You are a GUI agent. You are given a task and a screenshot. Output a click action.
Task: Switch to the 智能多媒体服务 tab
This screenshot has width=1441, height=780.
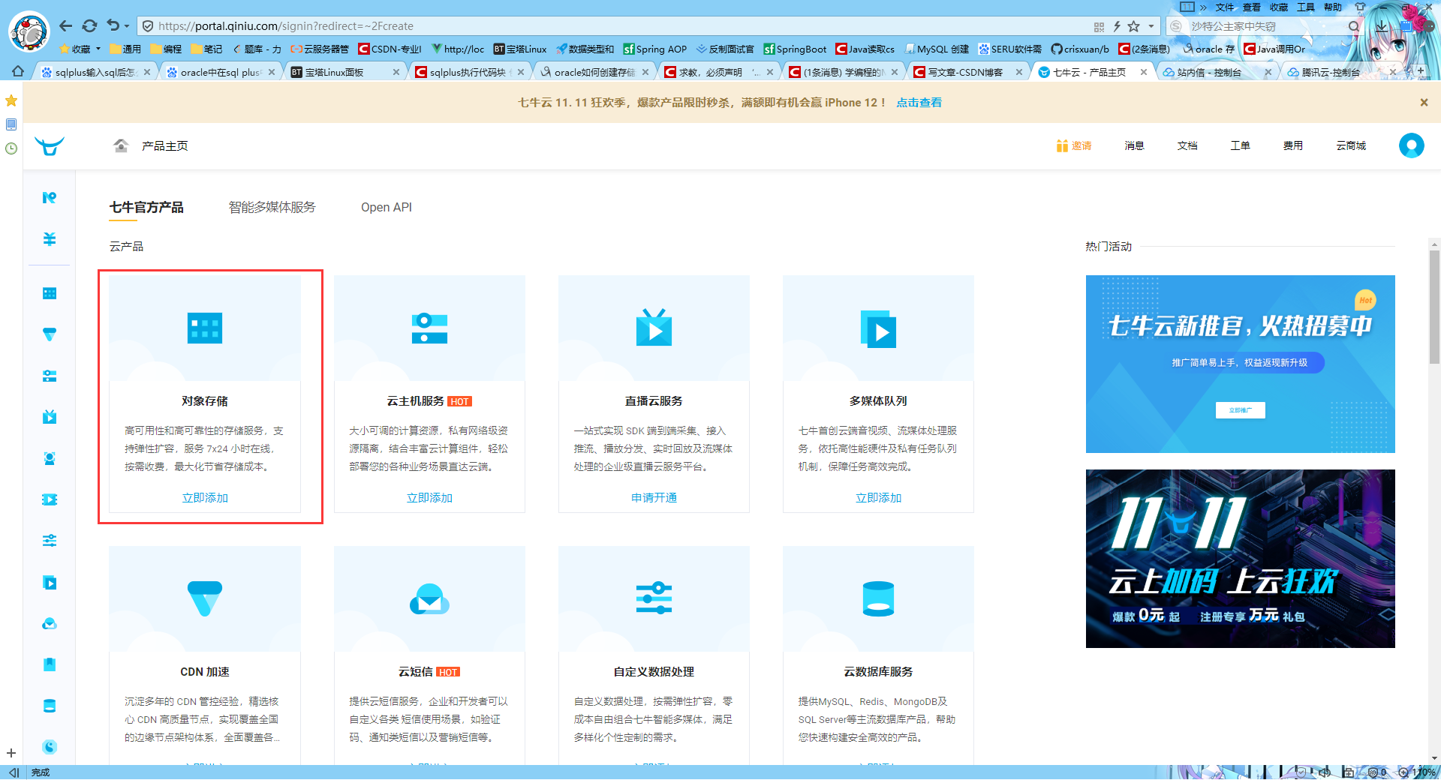tap(272, 207)
